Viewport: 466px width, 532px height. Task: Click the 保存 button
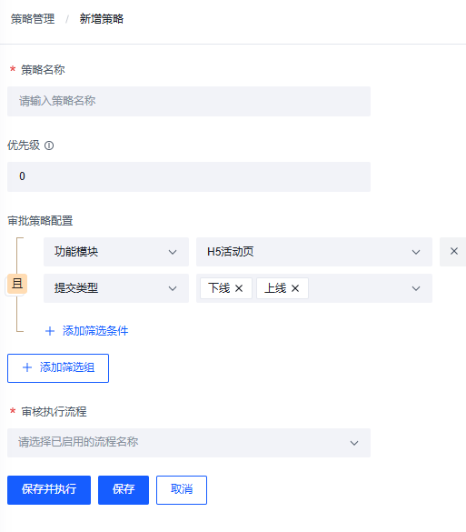124,490
